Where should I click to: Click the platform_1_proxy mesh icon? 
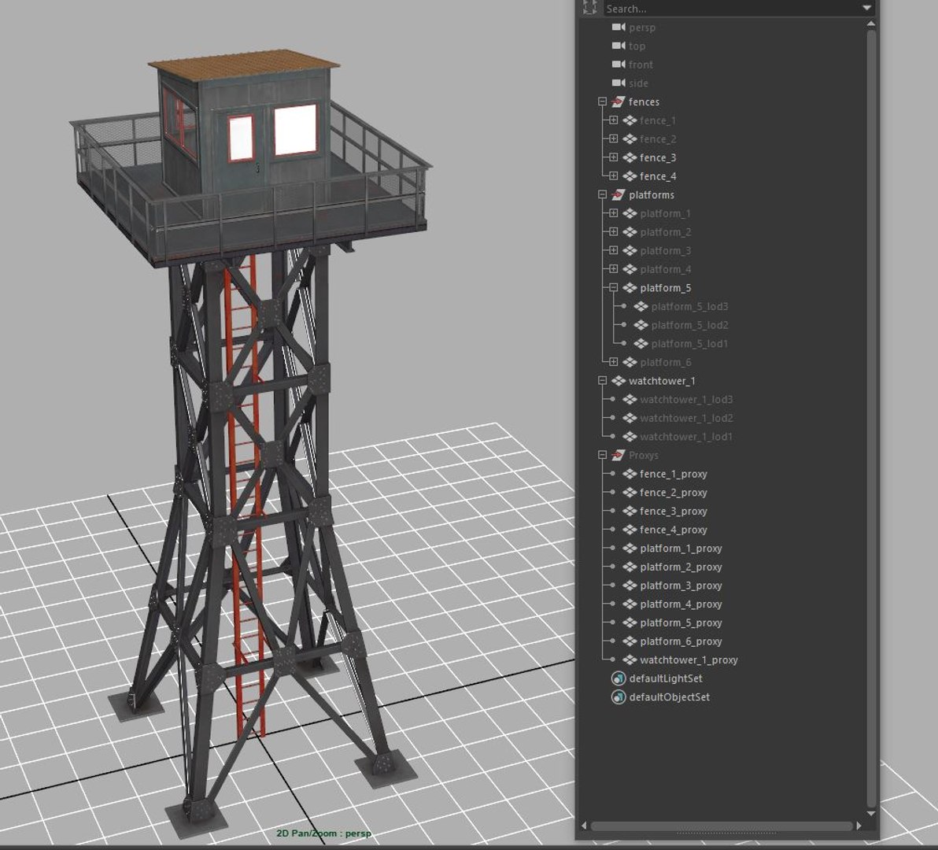point(630,548)
